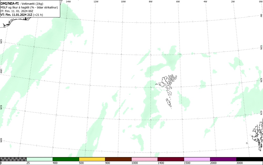Click the '25' legend value
The height and width of the screenshot is (165, 263).
coord(28,163)
